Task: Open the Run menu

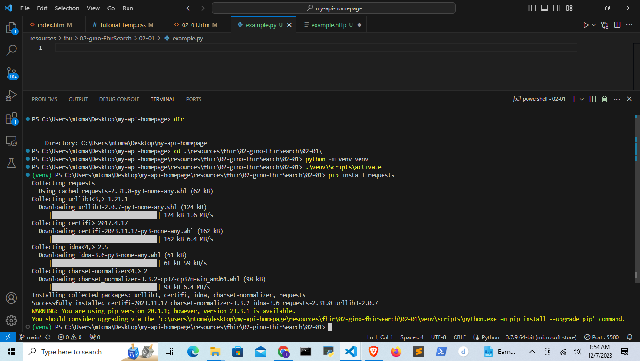Action: pos(128,8)
